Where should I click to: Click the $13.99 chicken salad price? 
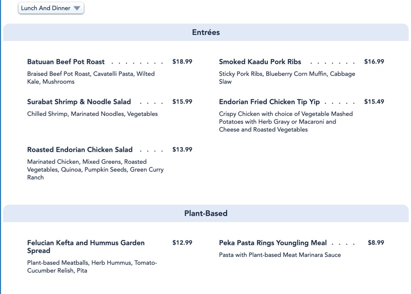tap(182, 150)
